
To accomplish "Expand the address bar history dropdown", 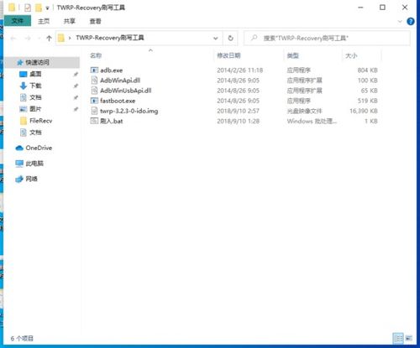I will pyautogui.click(x=216, y=39).
